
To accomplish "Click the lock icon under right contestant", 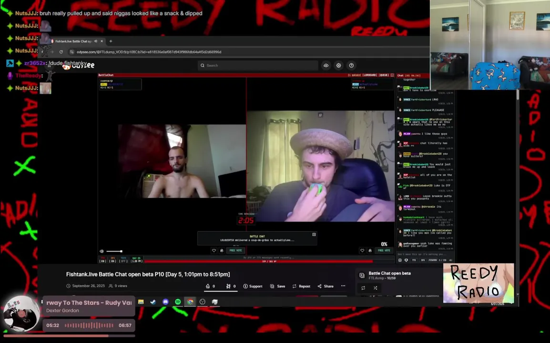I will (x=370, y=251).
